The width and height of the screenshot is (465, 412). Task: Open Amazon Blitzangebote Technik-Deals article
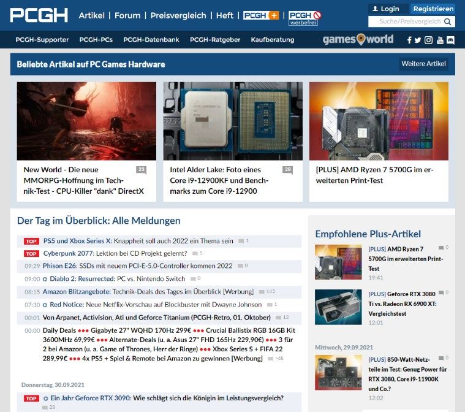[x=148, y=292]
